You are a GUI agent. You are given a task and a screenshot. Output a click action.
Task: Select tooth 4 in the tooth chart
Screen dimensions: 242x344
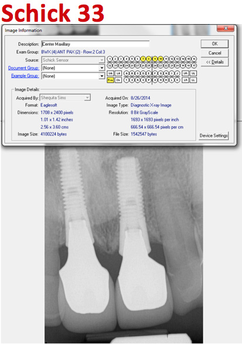point(127,59)
